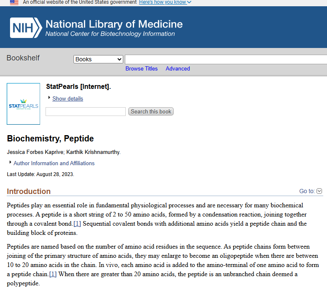The height and width of the screenshot is (292, 327).
Task: Focus the search-this-book text field
Action: (86, 111)
